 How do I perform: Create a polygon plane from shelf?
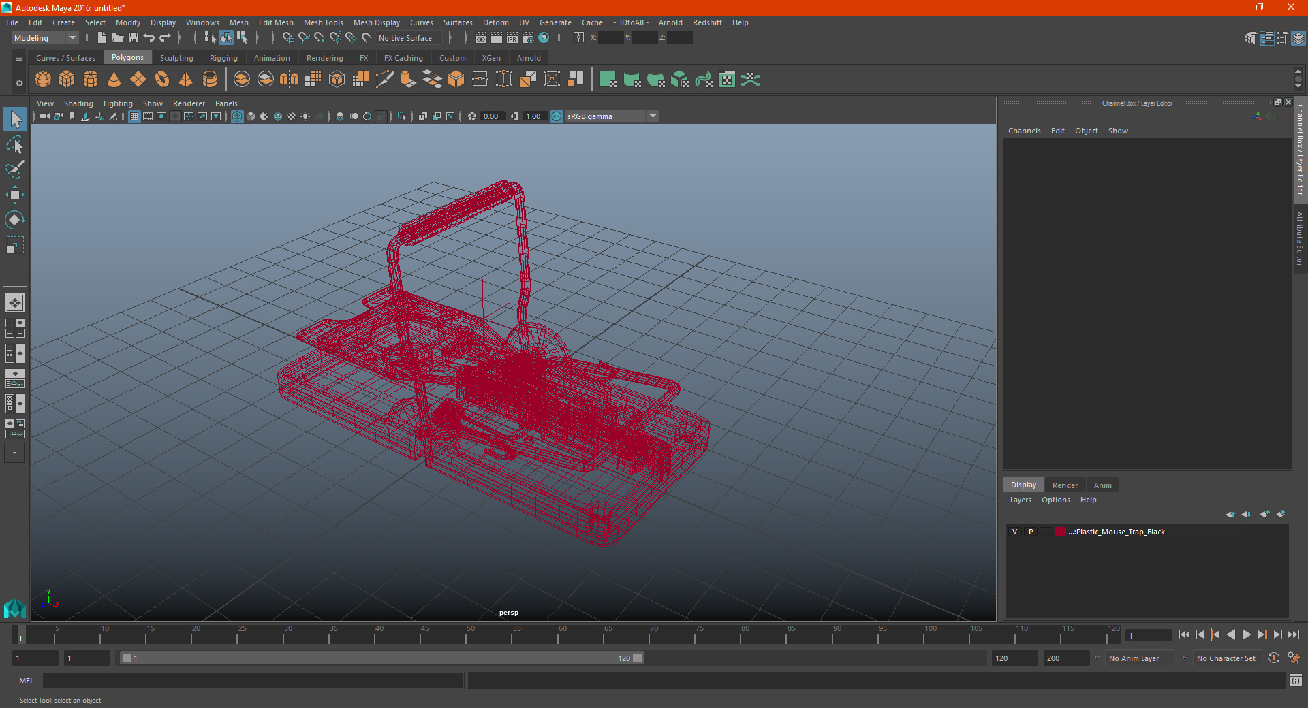tap(138, 80)
